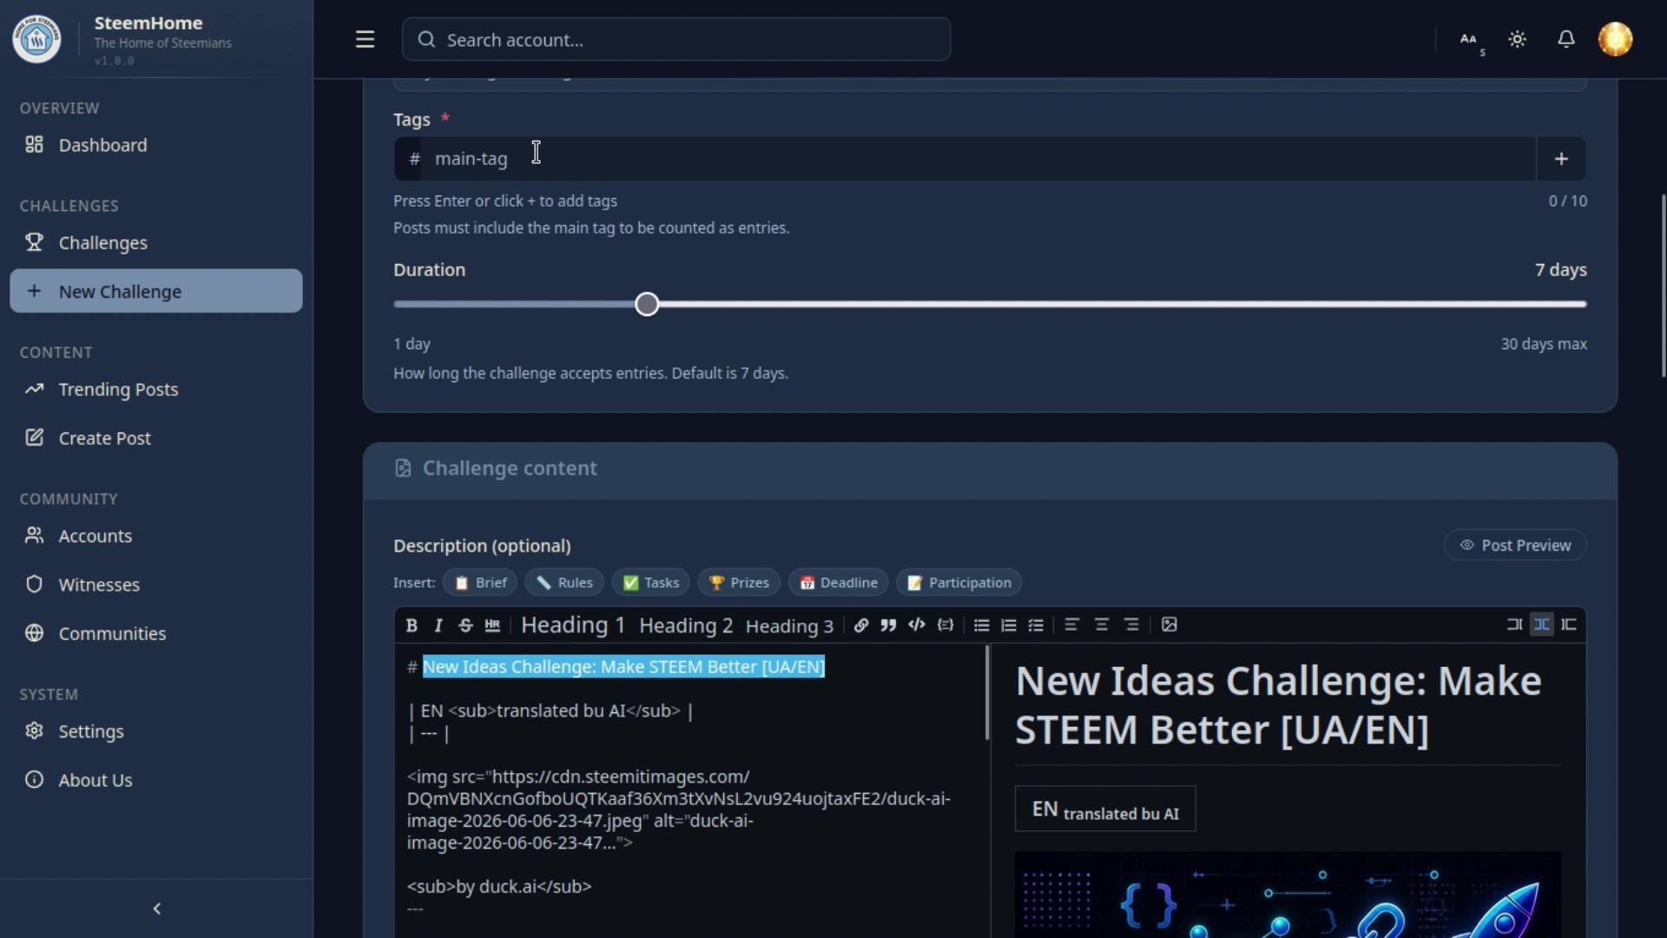The image size is (1667, 938).
Task: Click the SteemHome logo
Action: point(36,39)
